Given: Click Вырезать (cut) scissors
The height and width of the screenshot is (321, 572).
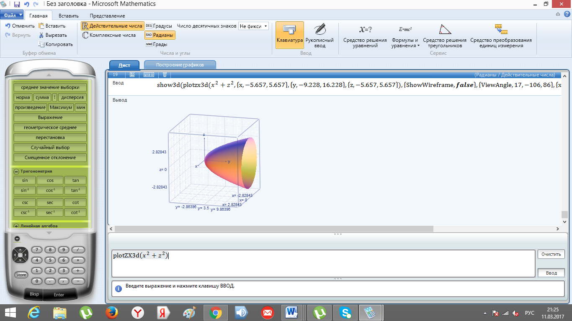Looking at the screenshot, I should (x=53, y=35).
